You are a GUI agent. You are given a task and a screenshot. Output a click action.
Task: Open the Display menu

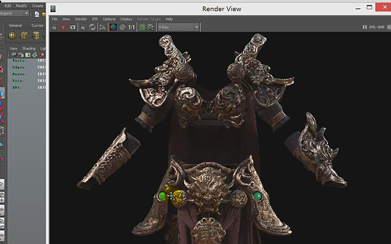(126, 19)
